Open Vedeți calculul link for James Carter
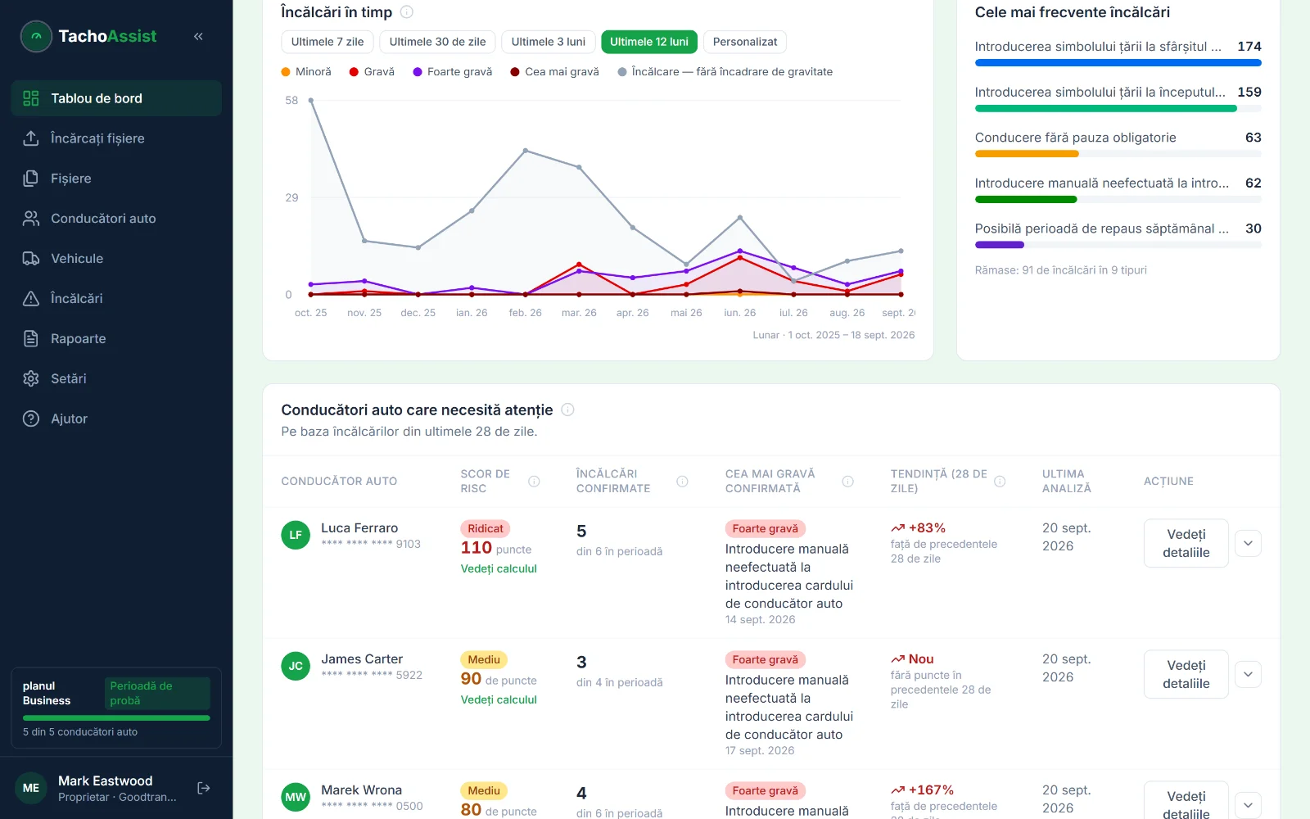Viewport: 1310px width, 819px height. click(499, 699)
